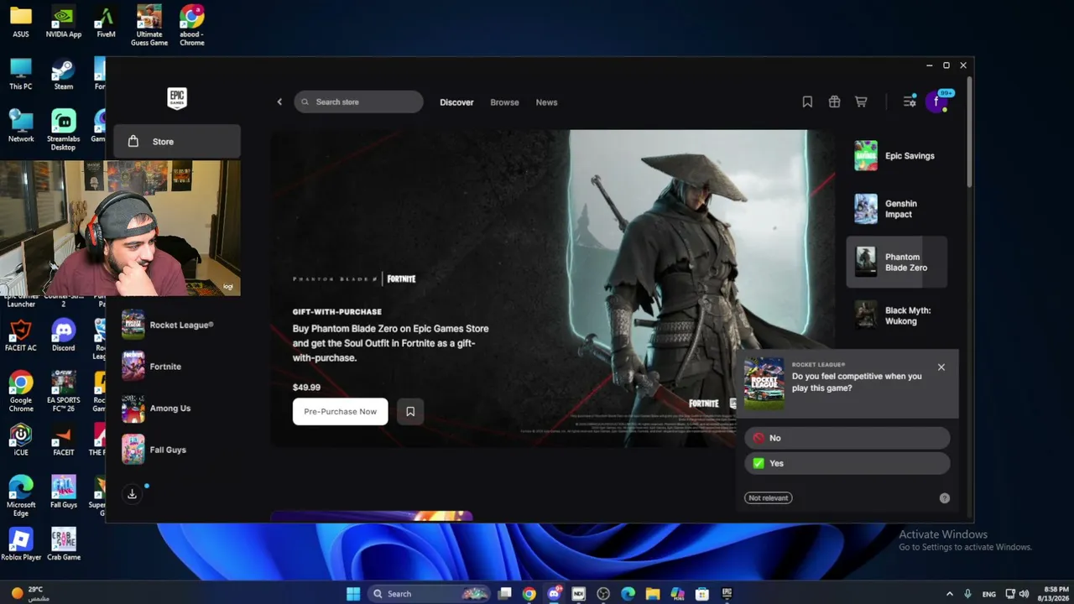Open the survey help question mark
1074x604 pixels.
click(945, 498)
